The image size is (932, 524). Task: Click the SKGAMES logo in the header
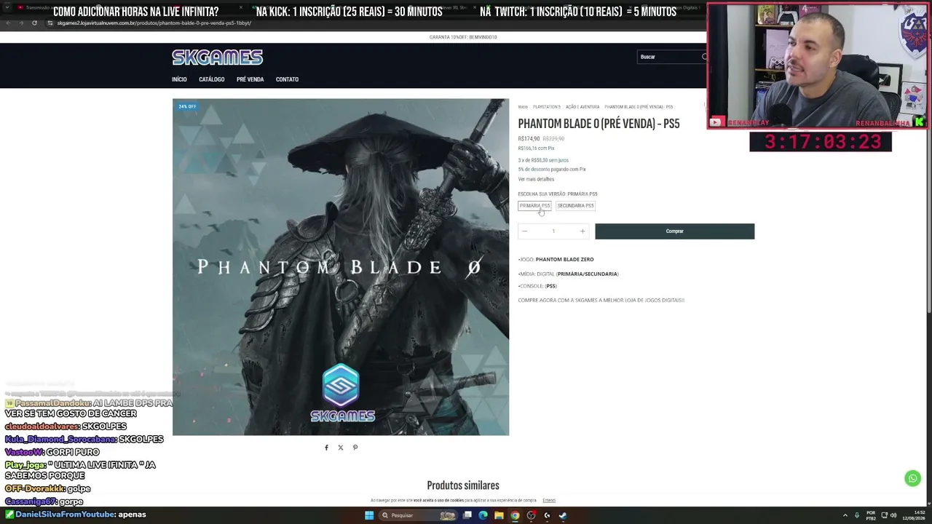[217, 57]
